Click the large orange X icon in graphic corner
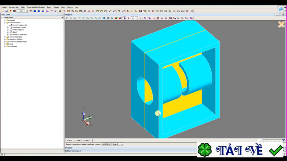The image size is (287, 161). (x=282, y=24)
